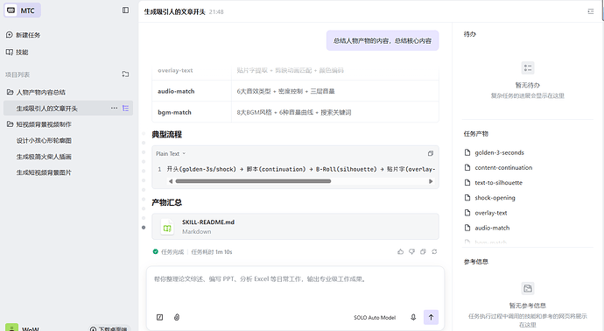Image resolution: width=604 pixels, height=331 pixels.
Task: Copy the response text
Action: coord(423,251)
